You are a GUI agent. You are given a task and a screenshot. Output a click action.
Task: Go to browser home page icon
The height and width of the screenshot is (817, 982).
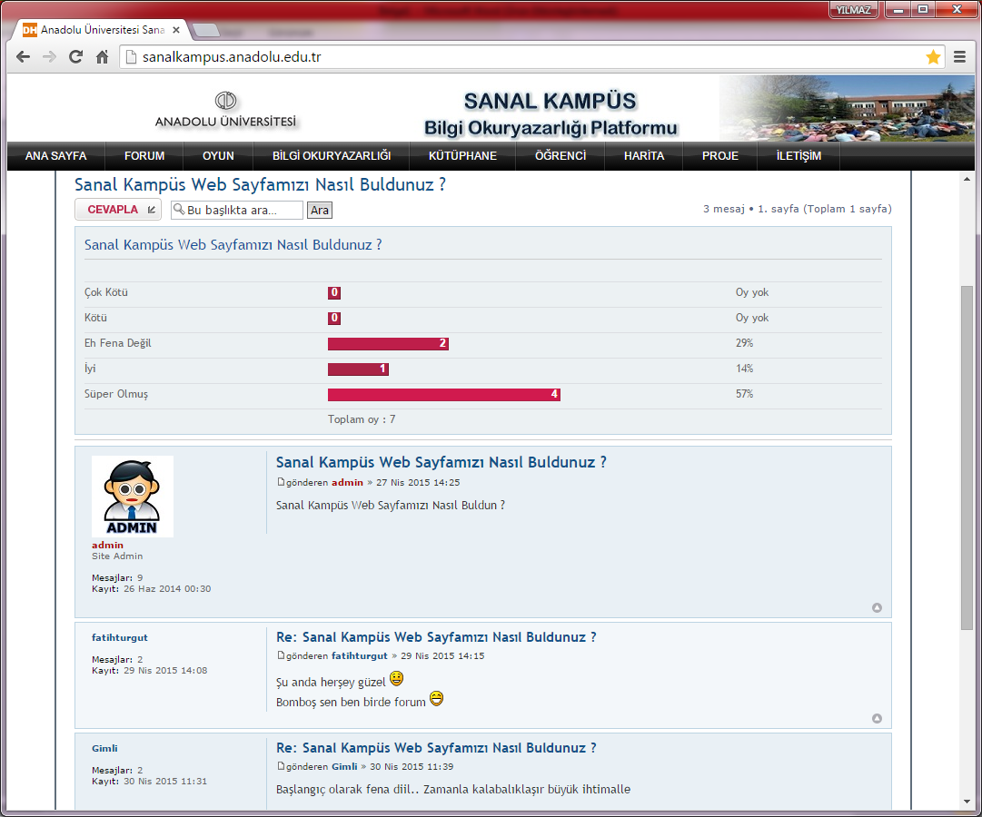coord(103,57)
